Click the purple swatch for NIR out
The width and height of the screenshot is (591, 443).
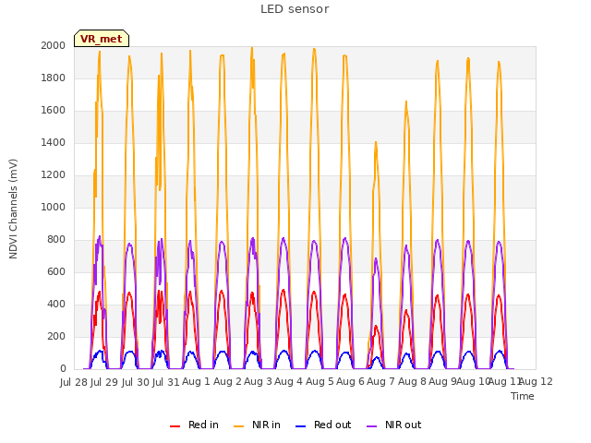(371, 426)
